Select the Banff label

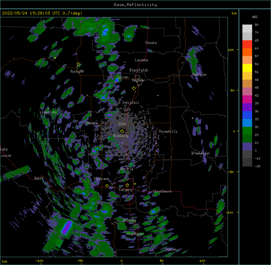click(x=39, y=178)
